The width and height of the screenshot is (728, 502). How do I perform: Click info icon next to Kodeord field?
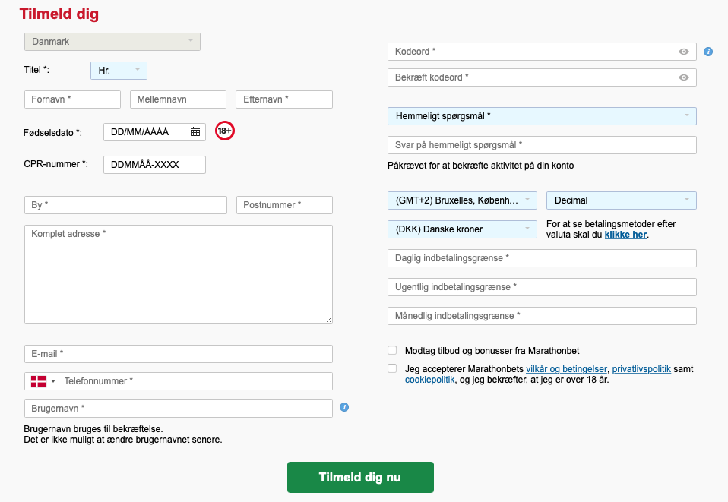tap(708, 52)
